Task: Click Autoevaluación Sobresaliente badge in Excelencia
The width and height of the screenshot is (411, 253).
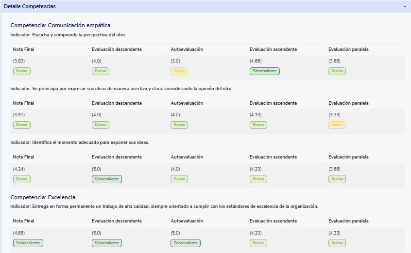Action: (185, 243)
